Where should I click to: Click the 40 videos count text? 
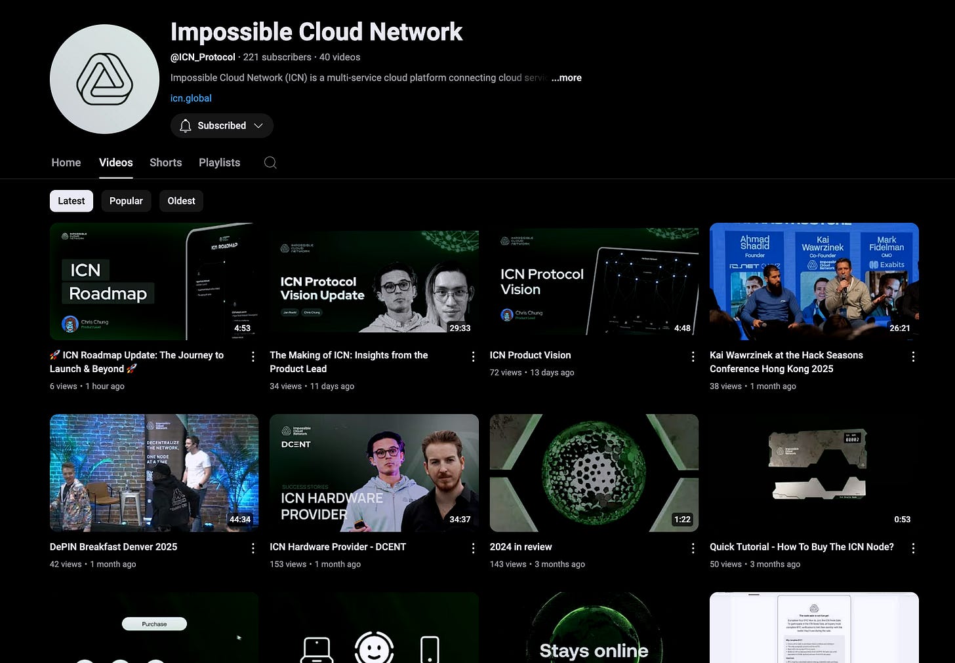(x=340, y=57)
